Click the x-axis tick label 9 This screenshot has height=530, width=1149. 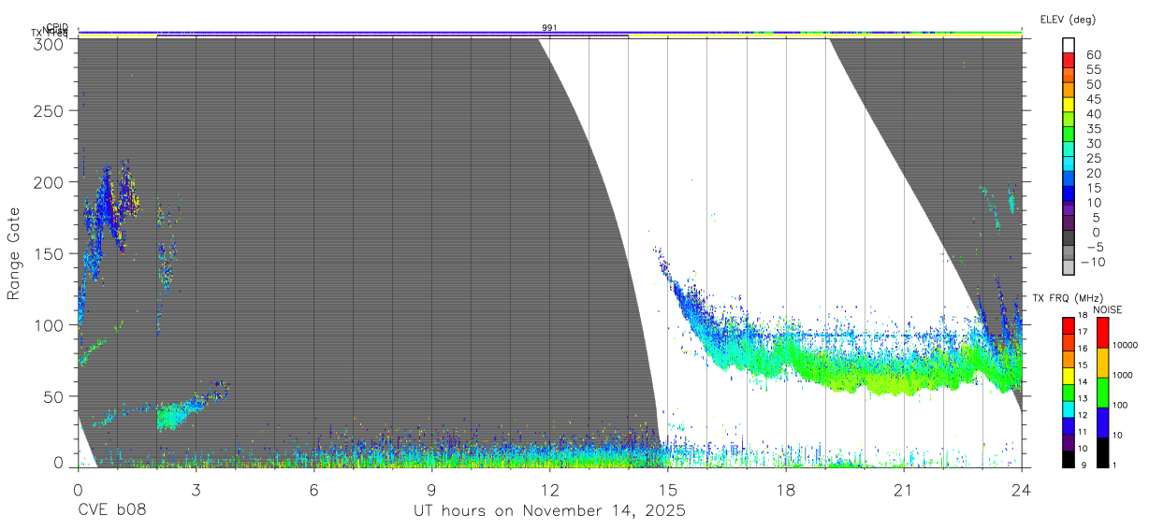pos(432,489)
